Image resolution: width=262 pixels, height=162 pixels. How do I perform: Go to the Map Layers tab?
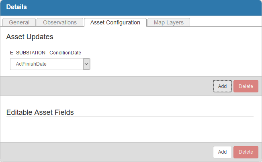click(168, 22)
